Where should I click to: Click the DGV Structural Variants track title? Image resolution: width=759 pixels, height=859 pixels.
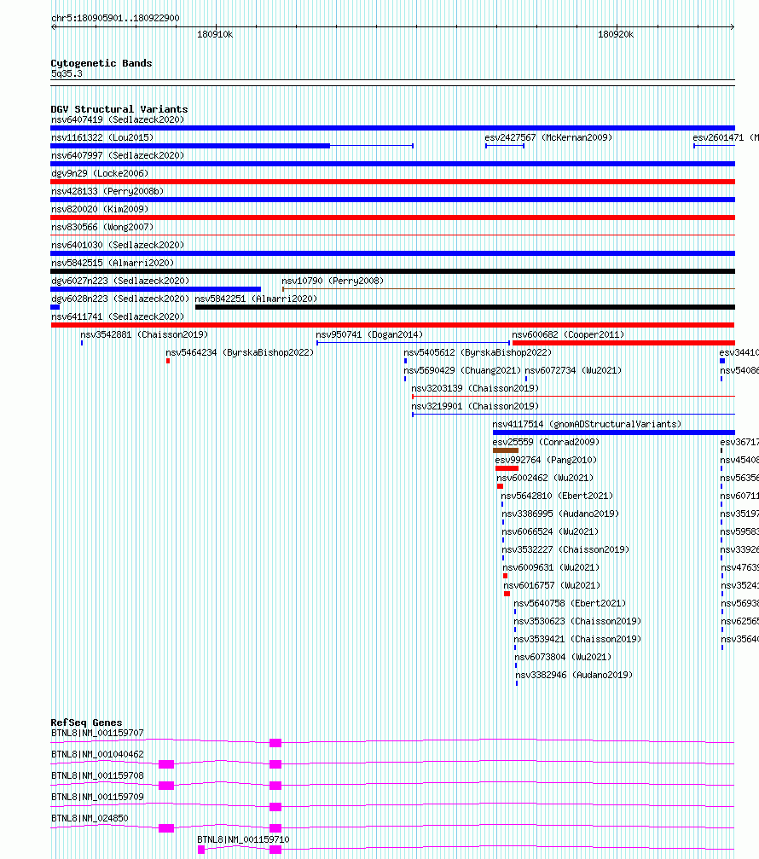[119, 109]
